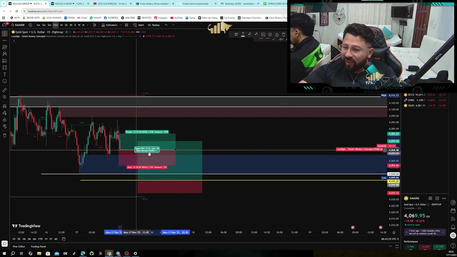This screenshot has width=457, height=257.
Task: Toggle hide all drawings eye icon
Action: (x=5, y=126)
